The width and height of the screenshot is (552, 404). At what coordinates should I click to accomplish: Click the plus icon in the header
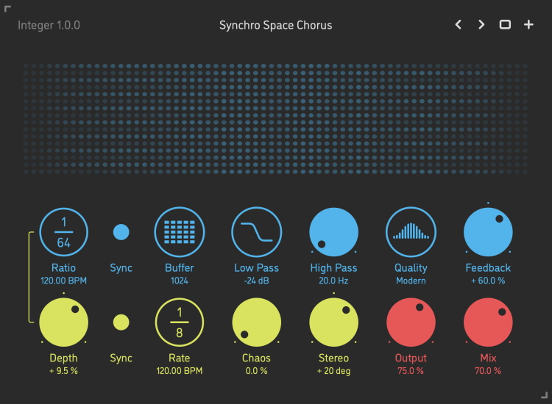[x=528, y=25]
